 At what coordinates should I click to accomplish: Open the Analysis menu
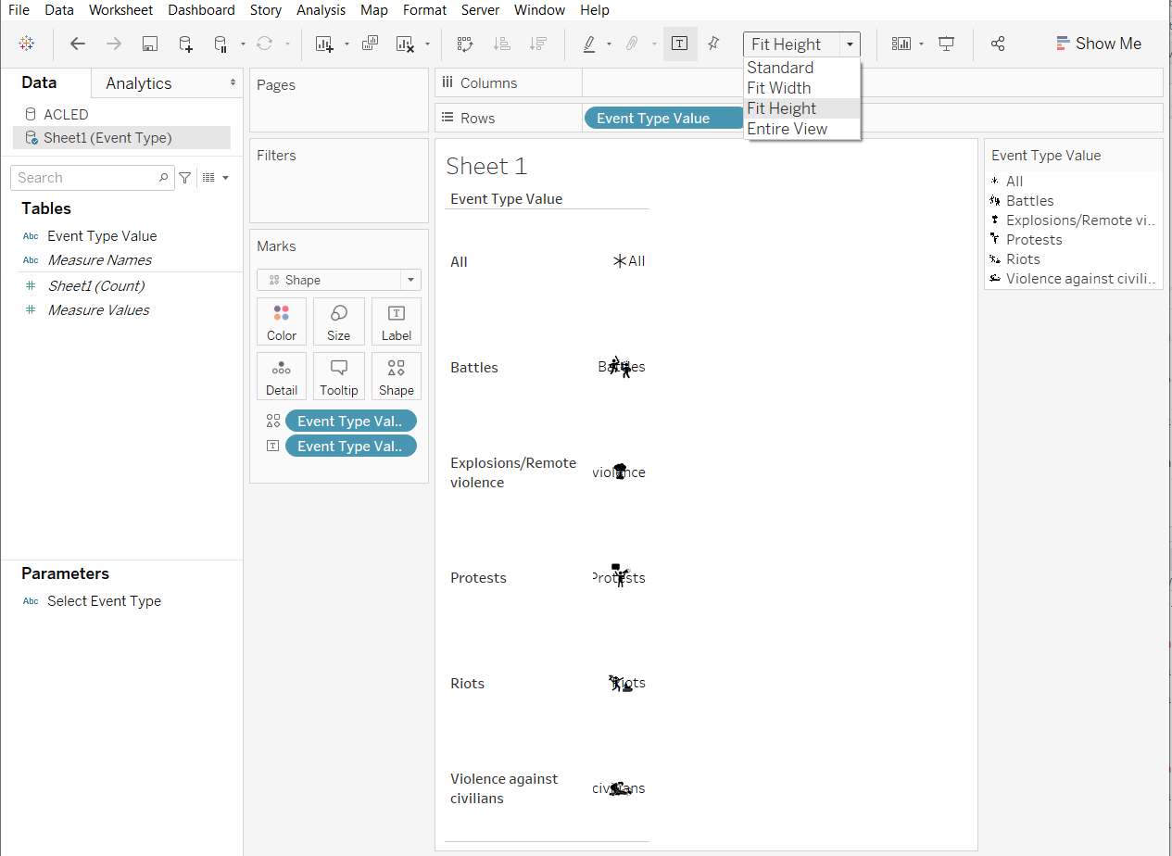[x=321, y=10]
